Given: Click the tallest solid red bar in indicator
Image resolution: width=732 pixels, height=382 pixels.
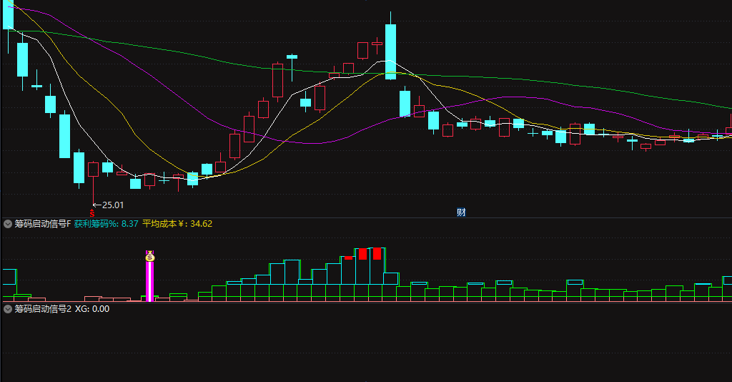Looking at the screenshot, I should pyautogui.click(x=377, y=253).
